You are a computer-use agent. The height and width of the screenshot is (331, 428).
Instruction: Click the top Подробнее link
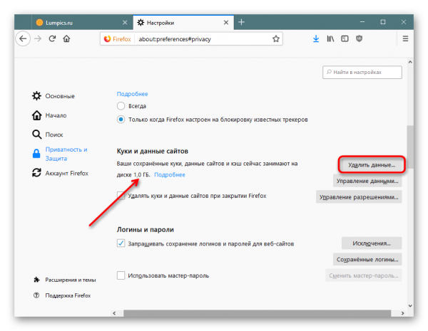coord(133,94)
